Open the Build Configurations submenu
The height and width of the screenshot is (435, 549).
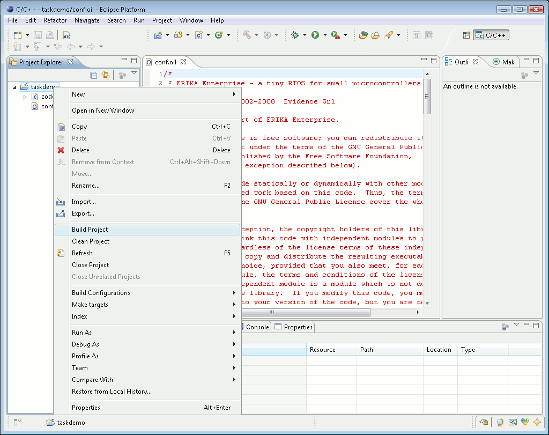point(147,293)
